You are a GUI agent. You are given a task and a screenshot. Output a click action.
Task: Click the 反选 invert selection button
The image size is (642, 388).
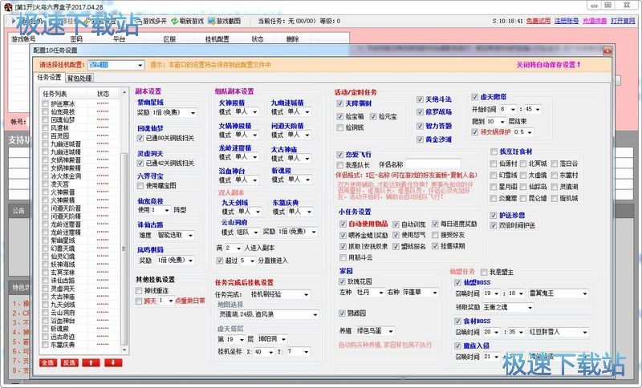69,362
